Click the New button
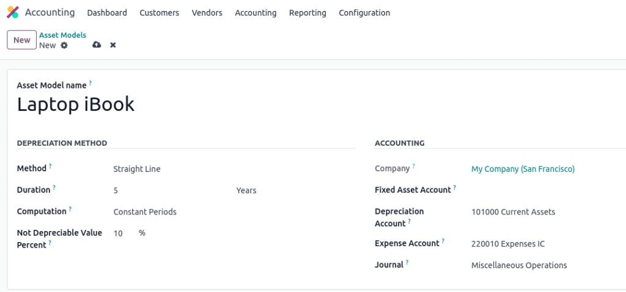 22,40
